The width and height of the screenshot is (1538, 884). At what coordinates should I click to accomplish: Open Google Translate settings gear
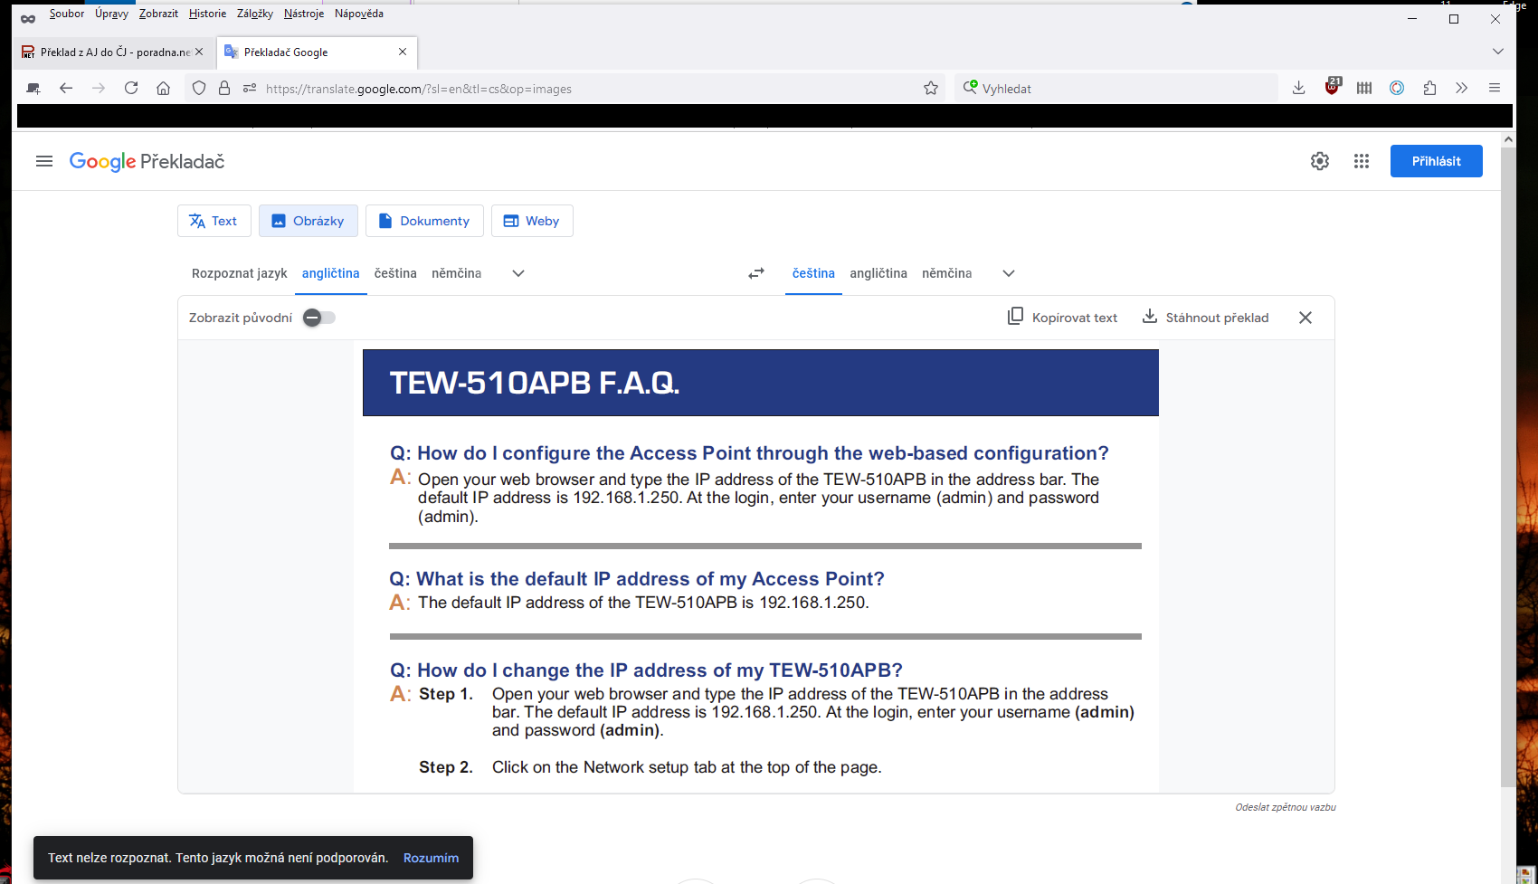(1320, 161)
